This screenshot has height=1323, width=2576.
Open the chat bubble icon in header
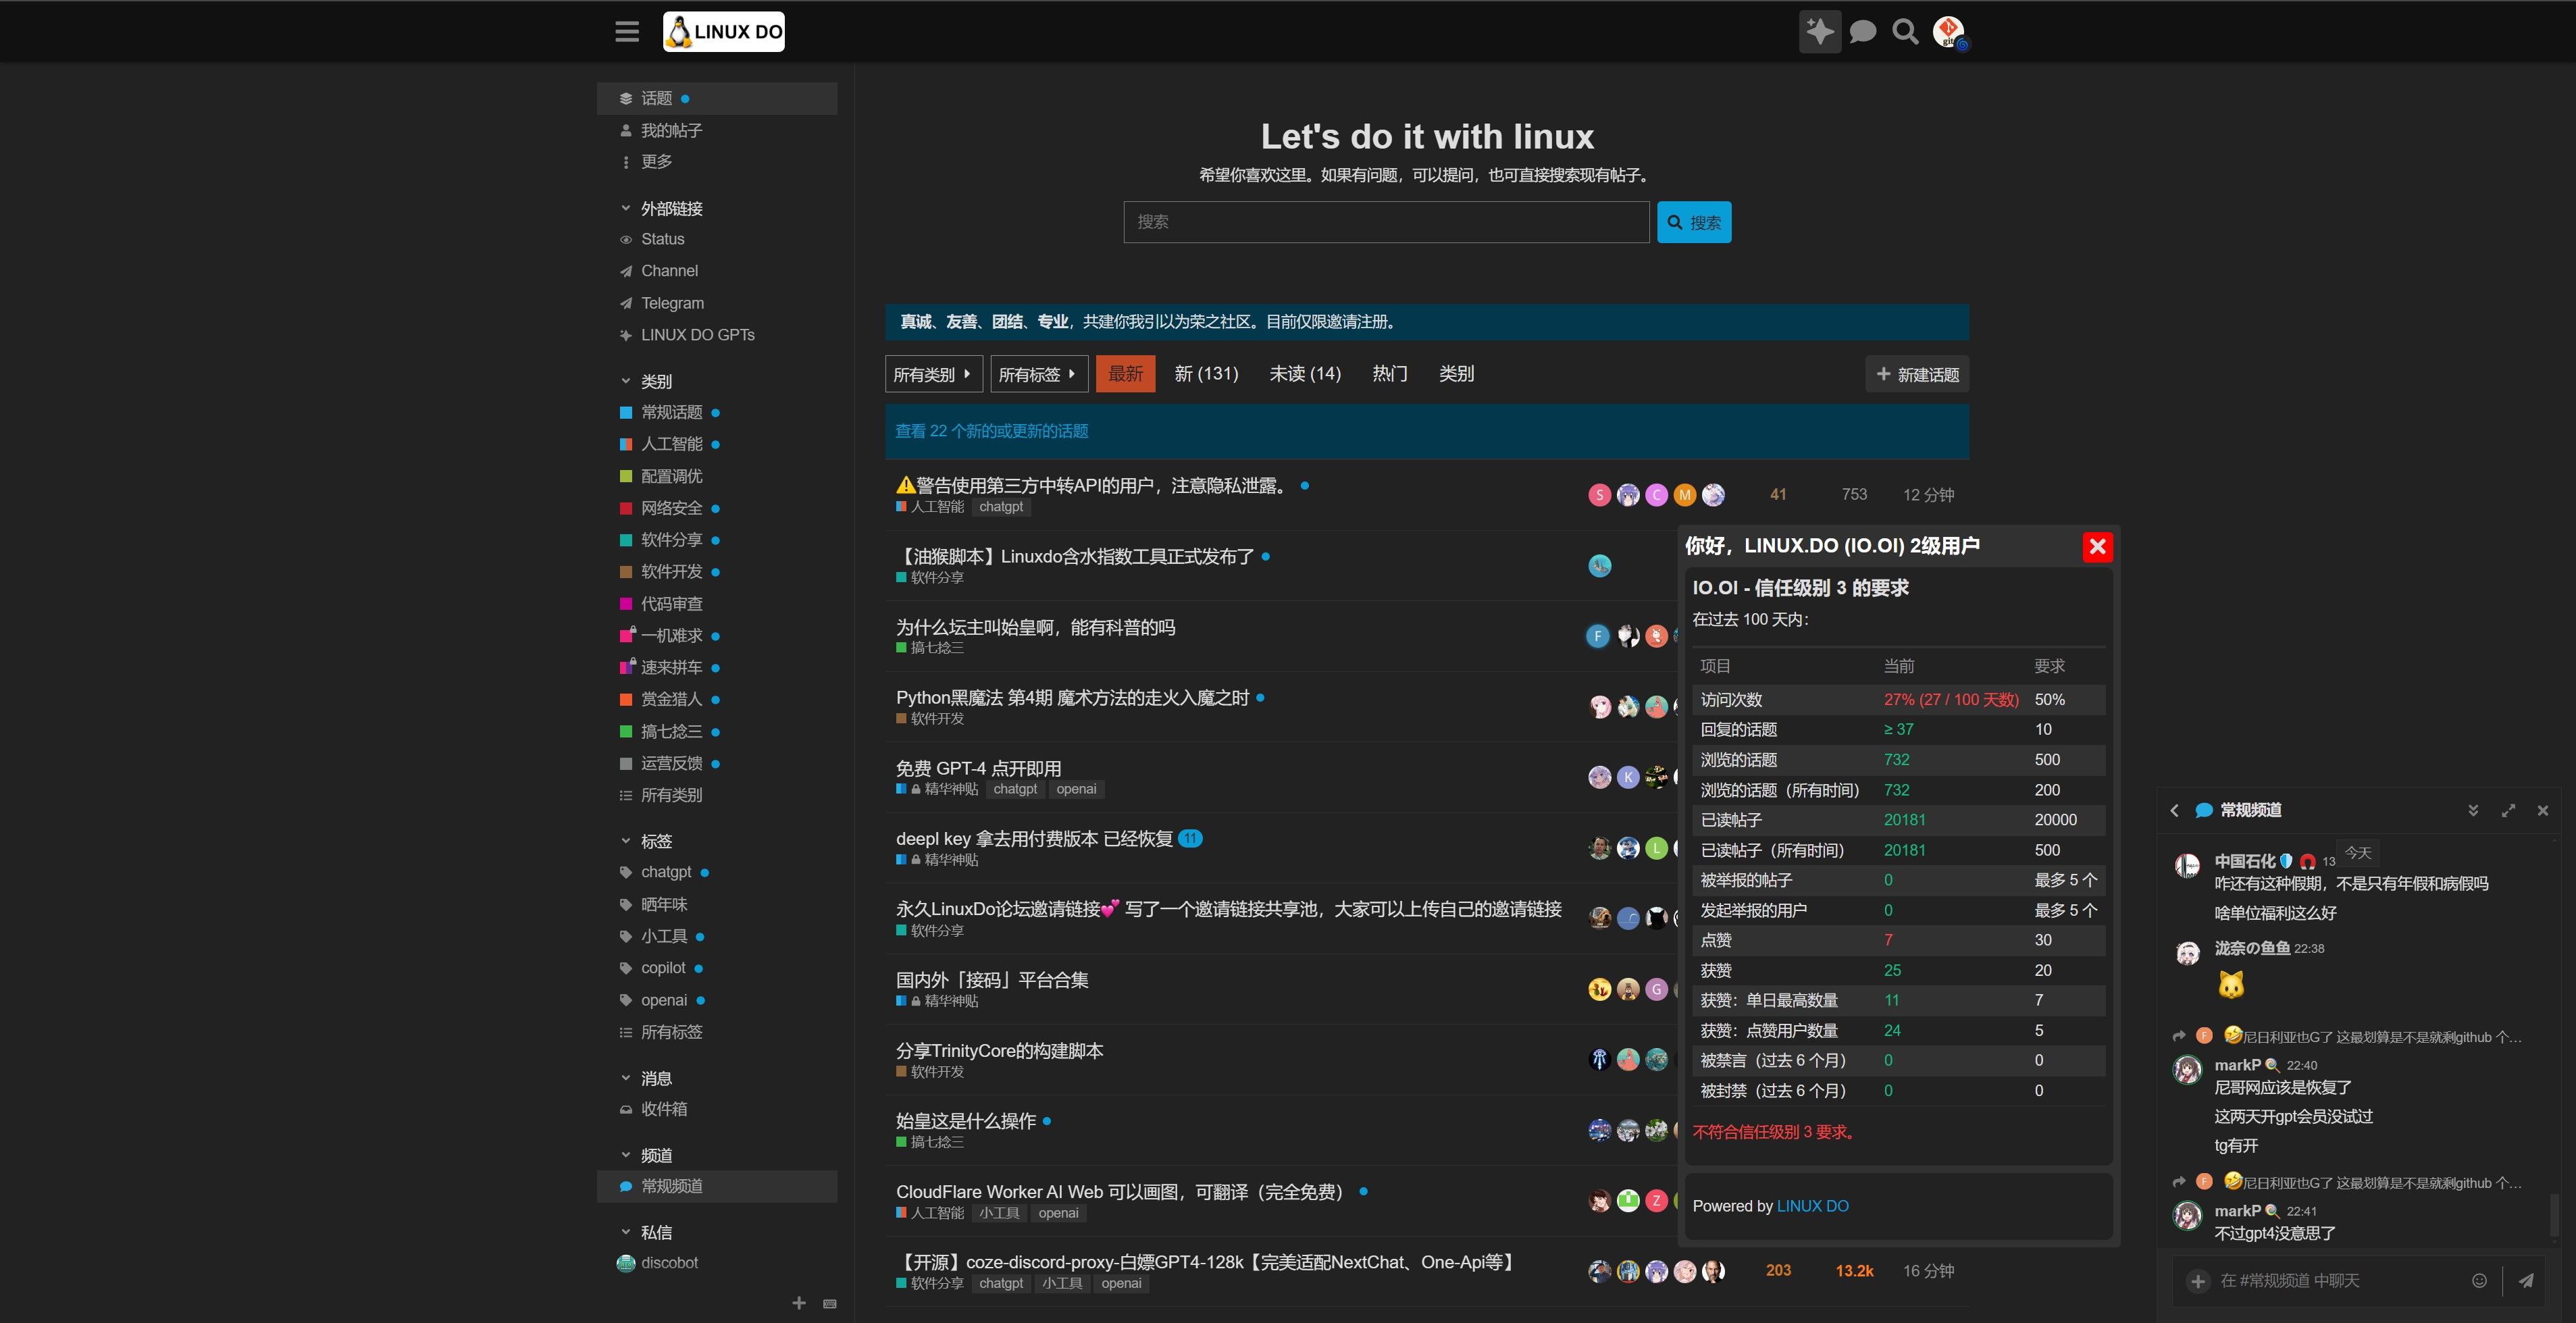1862,32
